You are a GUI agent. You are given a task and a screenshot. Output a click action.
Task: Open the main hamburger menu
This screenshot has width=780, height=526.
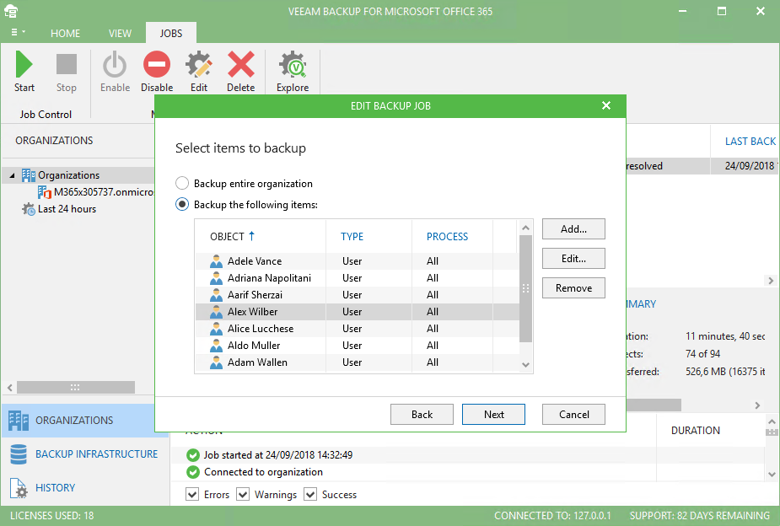(x=17, y=32)
